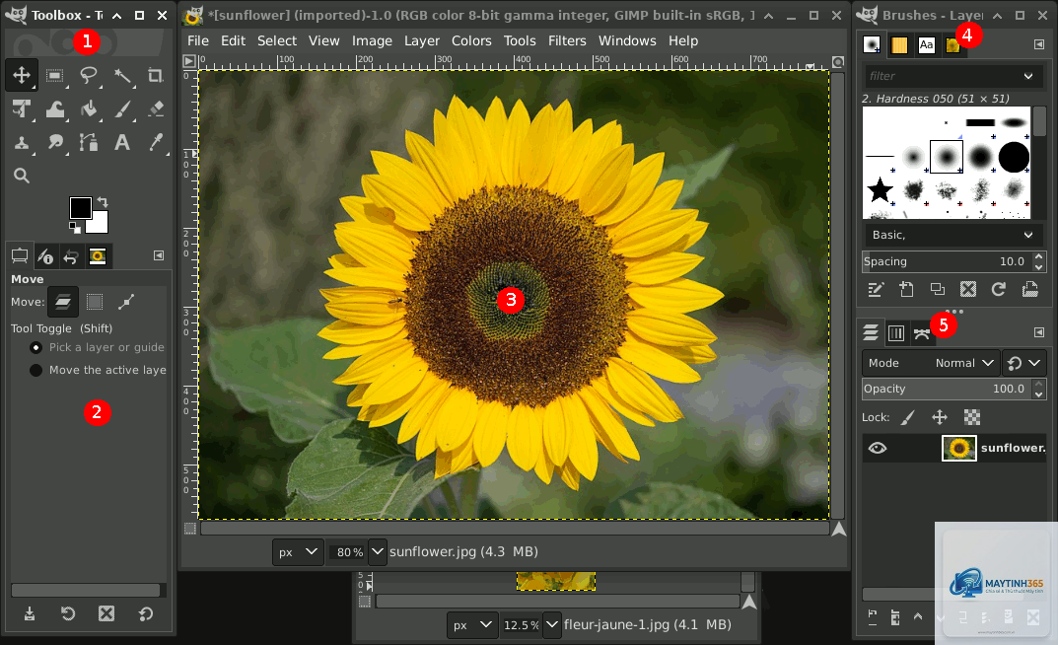The width and height of the screenshot is (1058, 645).
Task: Choose the Paintbrush tool
Action: [x=122, y=108]
